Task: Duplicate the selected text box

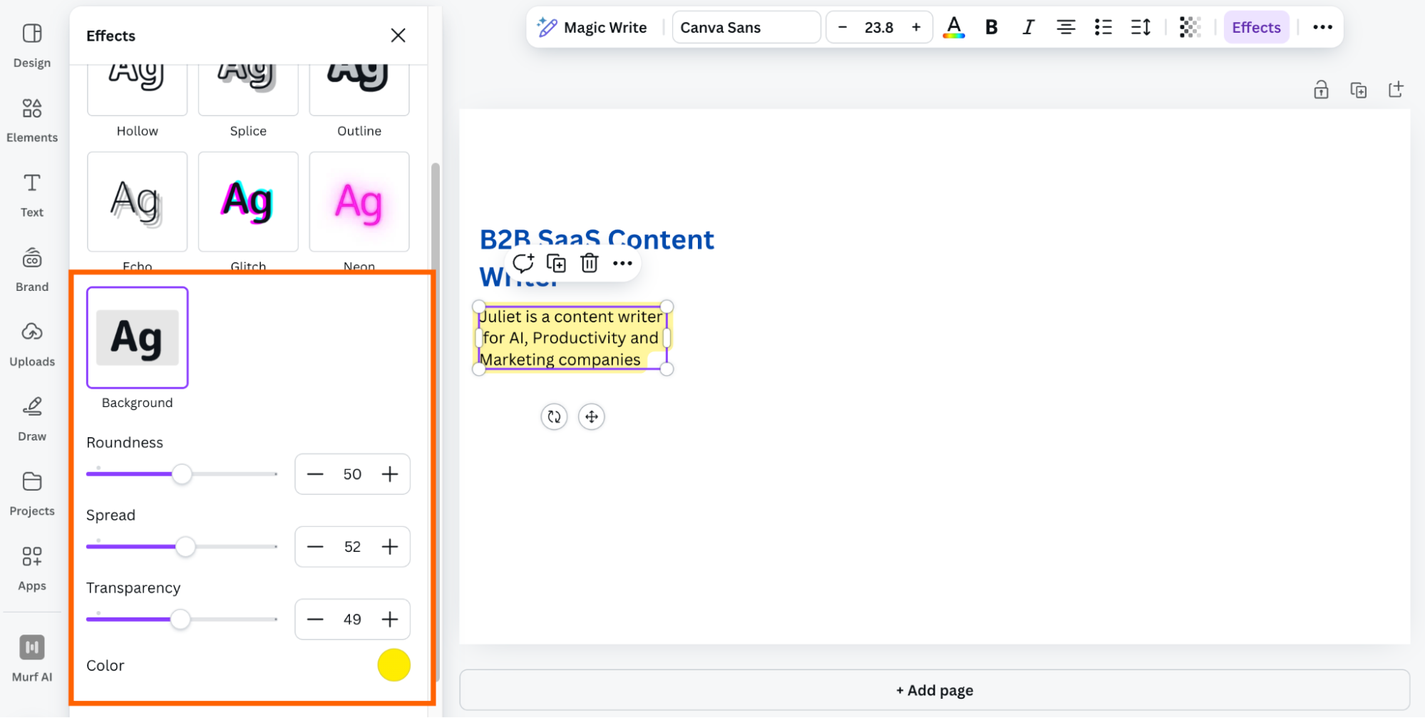Action: tap(556, 263)
